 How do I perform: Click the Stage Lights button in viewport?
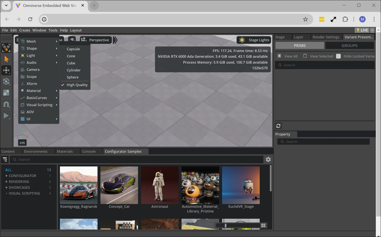[254, 40]
